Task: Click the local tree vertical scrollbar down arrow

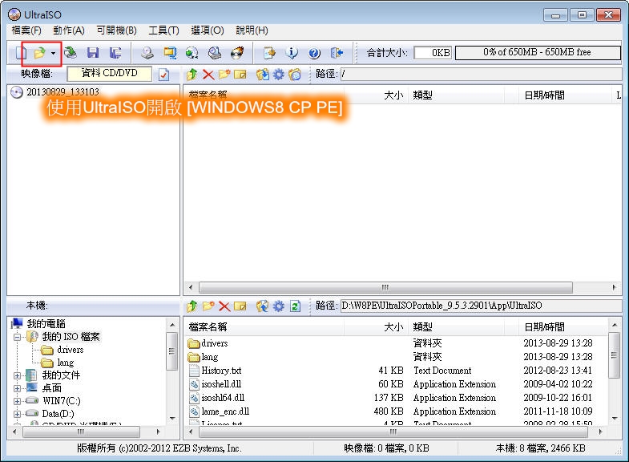Action: click(x=172, y=418)
